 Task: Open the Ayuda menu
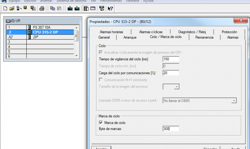pos(148,1)
